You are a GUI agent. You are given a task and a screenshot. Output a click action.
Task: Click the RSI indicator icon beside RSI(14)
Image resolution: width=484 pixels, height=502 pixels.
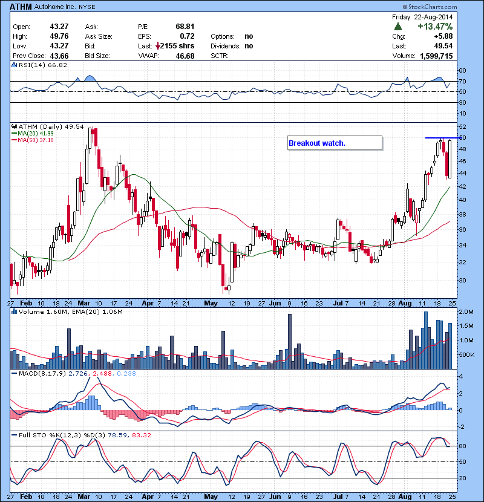click(14, 65)
